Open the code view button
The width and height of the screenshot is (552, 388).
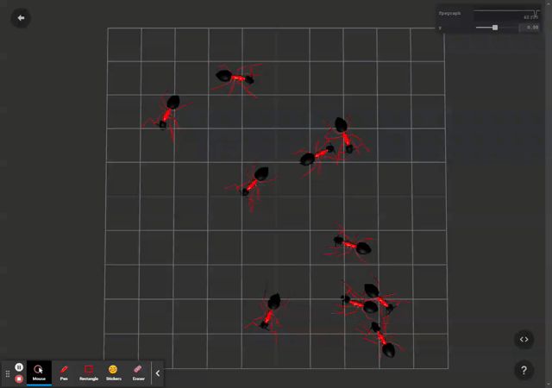524,340
